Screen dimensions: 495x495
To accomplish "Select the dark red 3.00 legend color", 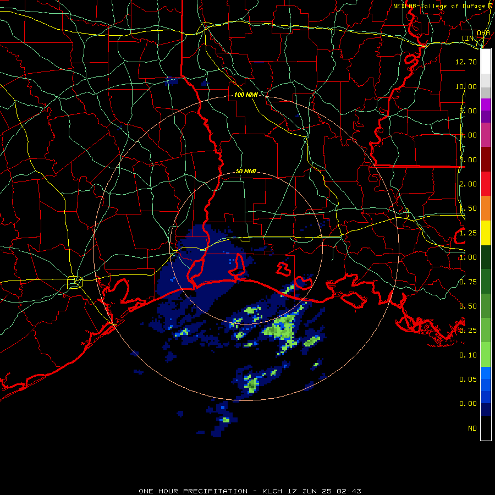I will tap(486, 159).
